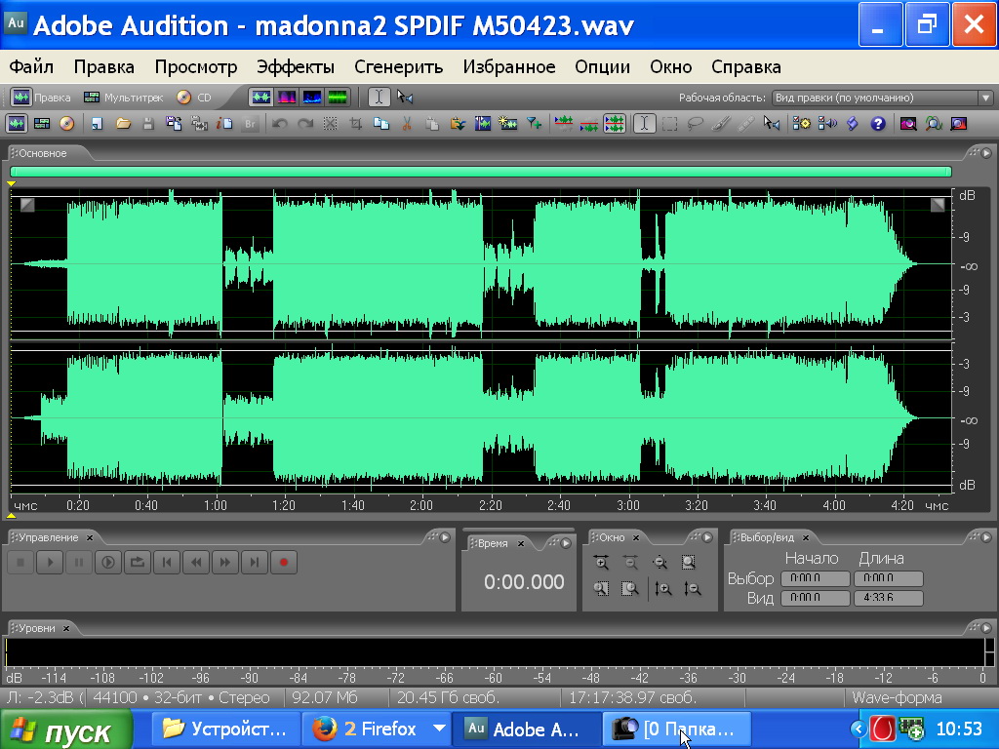Click the Вид Длина time field
Viewport: 999px width, 749px height.
889,598
